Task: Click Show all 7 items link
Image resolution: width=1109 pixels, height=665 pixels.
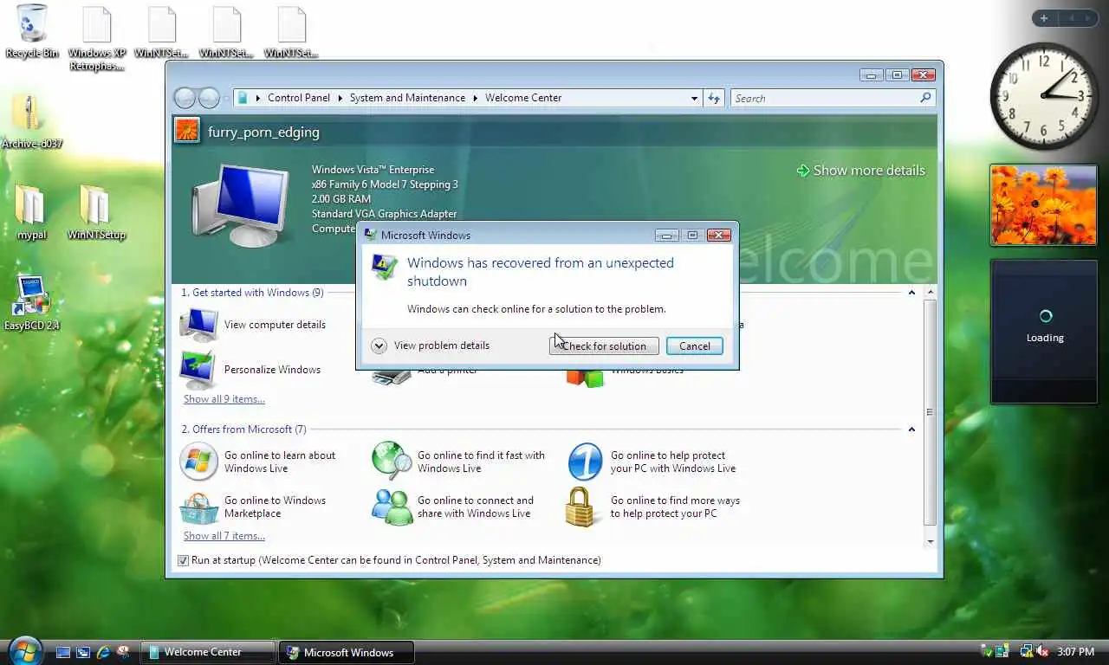Action: point(224,536)
